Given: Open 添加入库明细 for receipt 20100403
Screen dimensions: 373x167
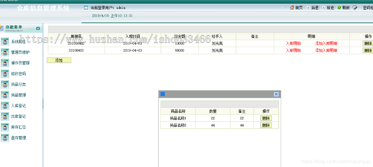Looking at the screenshot, I should coord(326,51).
